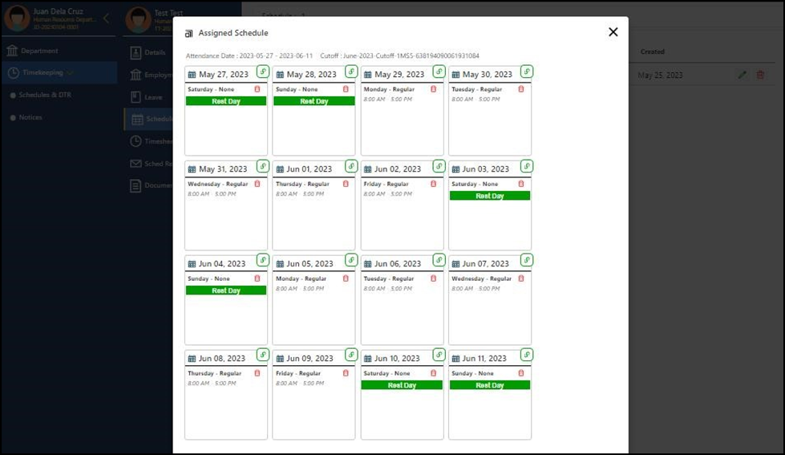Image resolution: width=785 pixels, height=455 pixels.
Task: Remove the Jun 07 Wednesday schedule entry
Action: tap(521, 278)
